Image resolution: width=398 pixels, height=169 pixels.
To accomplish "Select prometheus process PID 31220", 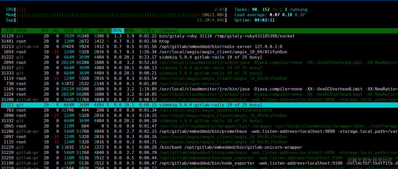I will coord(199,153).
